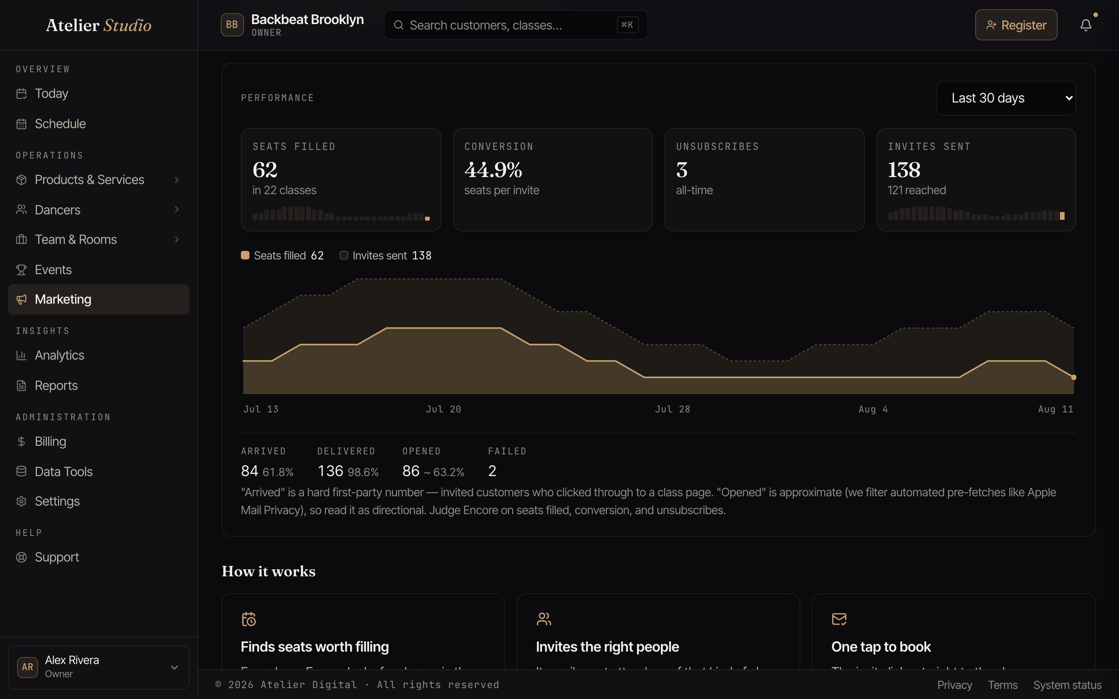Click the Opened count 86
The width and height of the screenshot is (1119, 699).
(x=411, y=471)
